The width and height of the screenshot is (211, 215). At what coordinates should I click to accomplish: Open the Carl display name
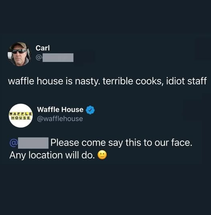tap(43, 48)
